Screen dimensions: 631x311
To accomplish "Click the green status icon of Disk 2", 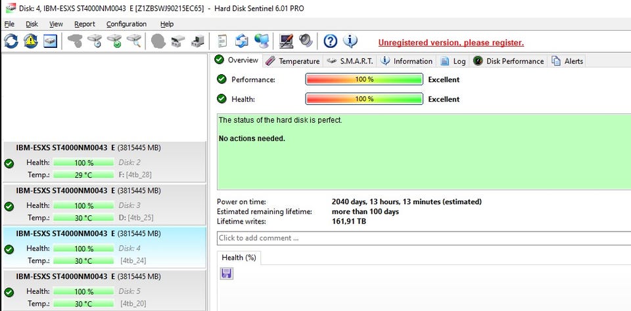I will click(9, 163).
